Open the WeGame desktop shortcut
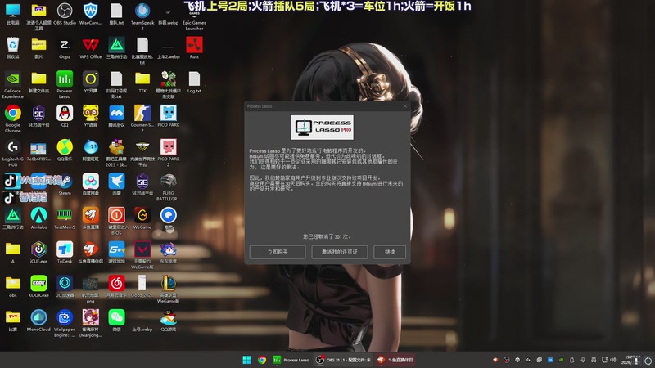Image resolution: width=655 pixels, height=368 pixels. pos(142,218)
